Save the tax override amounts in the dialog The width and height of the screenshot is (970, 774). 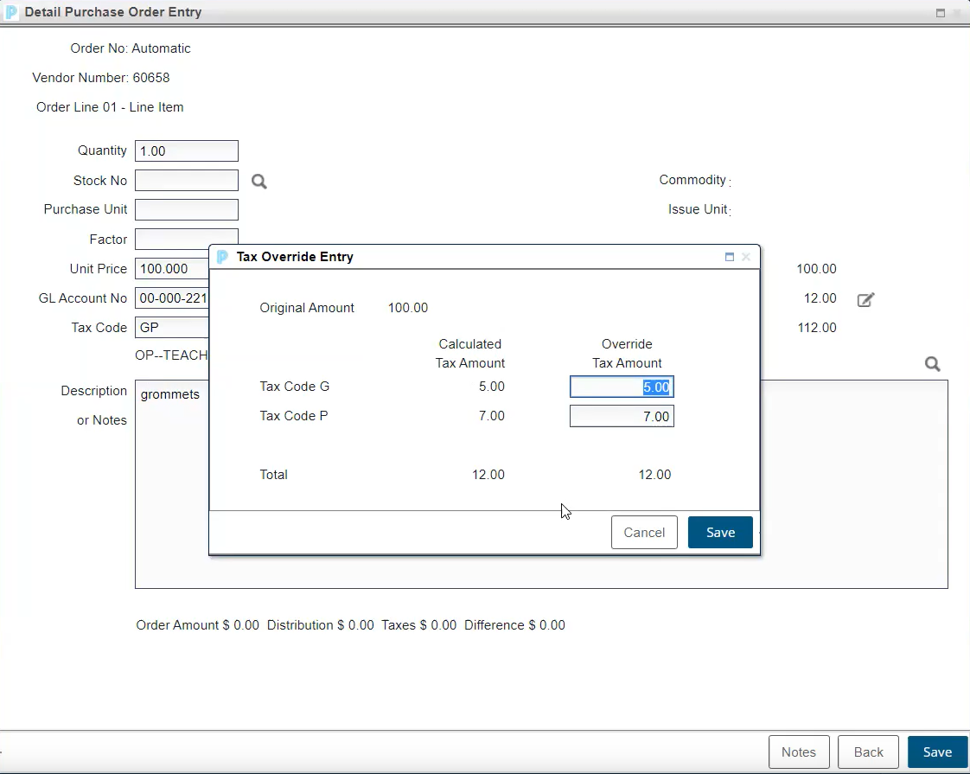pos(719,533)
